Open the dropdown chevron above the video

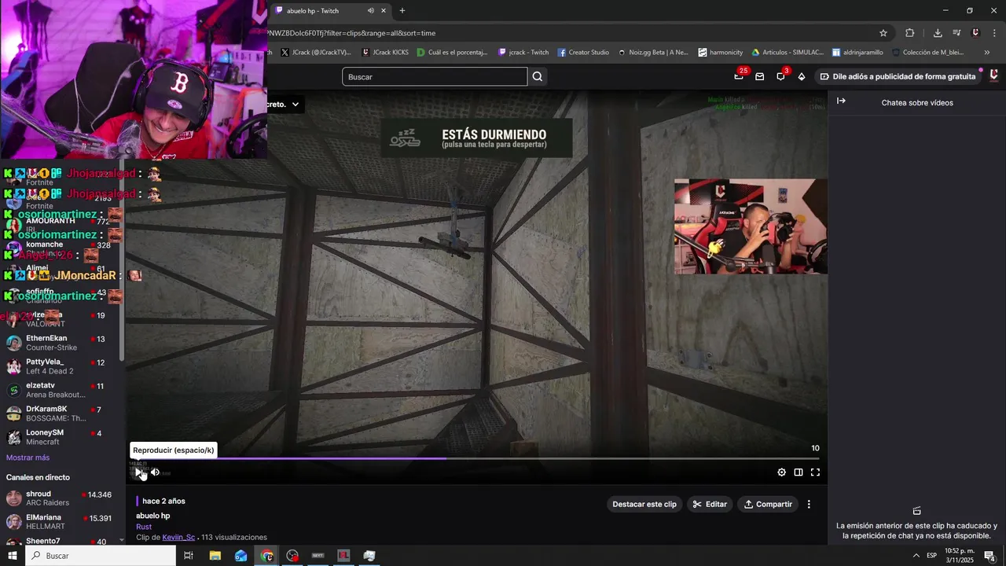296,104
